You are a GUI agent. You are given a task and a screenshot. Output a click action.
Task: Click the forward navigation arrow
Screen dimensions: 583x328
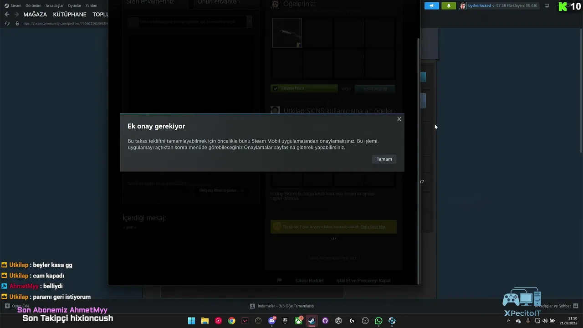(16, 15)
